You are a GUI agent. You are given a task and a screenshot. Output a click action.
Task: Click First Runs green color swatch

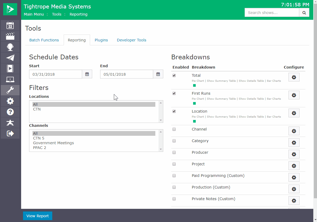coord(194,103)
